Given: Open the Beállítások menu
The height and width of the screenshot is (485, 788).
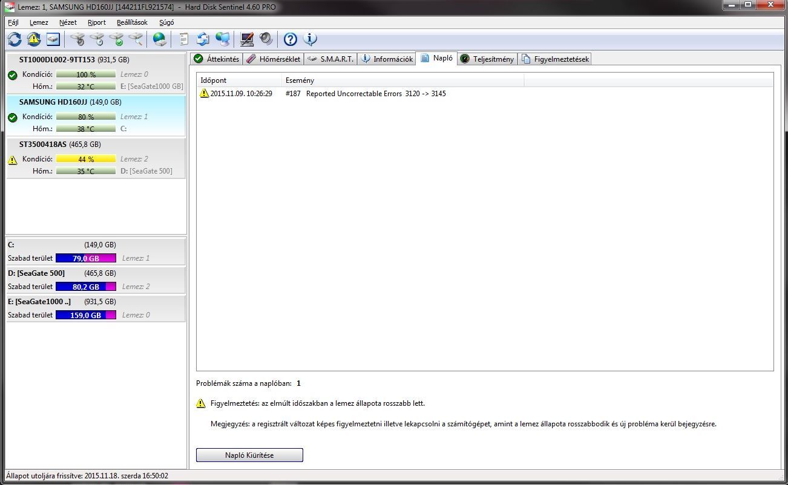Looking at the screenshot, I should pyautogui.click(x=132, y=22).
